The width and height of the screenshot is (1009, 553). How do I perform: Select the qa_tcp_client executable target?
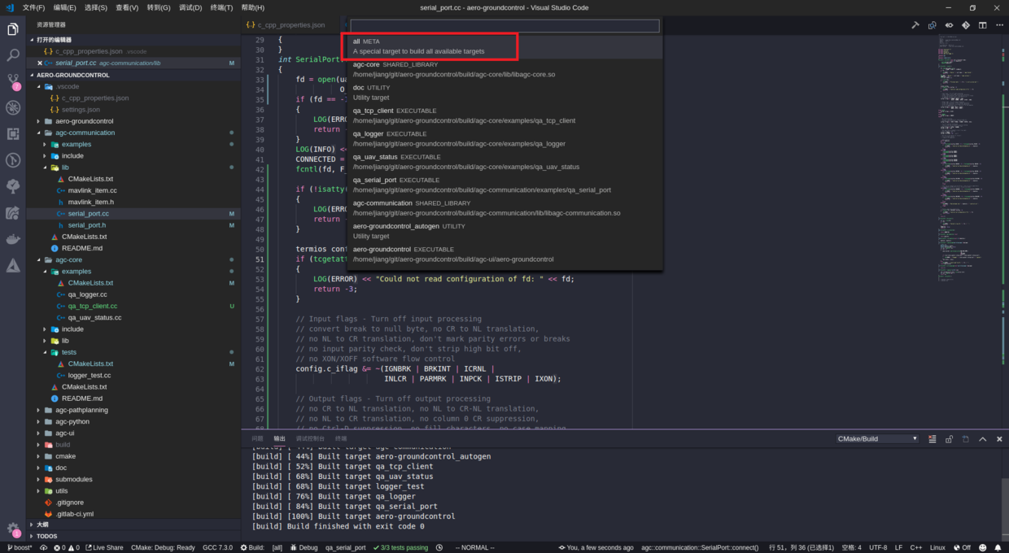click(504, 115)
